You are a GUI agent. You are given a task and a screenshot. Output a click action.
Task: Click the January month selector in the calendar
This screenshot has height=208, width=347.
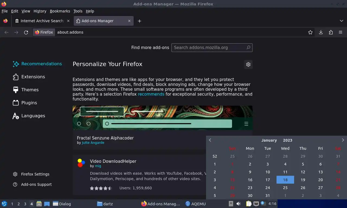click(x=269, y=140)
